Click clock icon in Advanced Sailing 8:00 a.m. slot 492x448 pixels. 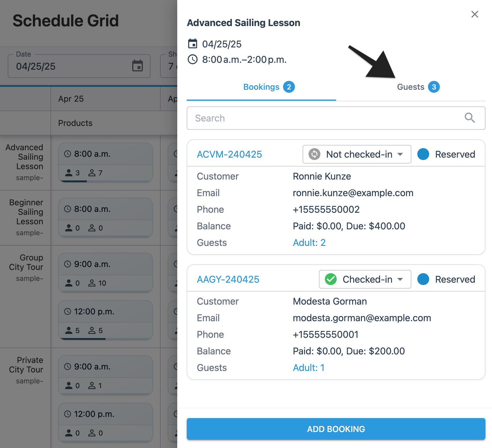click(x=68, y=154)
